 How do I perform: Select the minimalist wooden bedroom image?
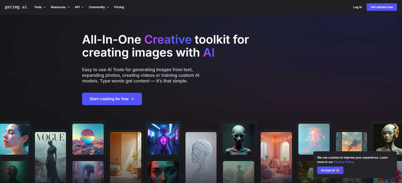[x=125, y=157]
